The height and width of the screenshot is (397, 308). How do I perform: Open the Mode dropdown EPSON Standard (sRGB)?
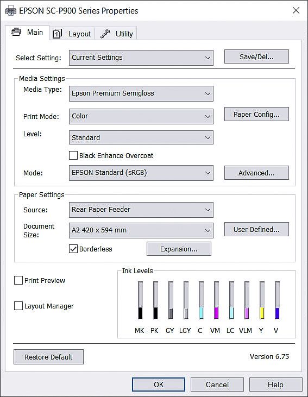click(x=141, y=173)
